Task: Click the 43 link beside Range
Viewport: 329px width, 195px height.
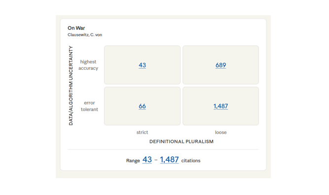Action: coord(147,160)
